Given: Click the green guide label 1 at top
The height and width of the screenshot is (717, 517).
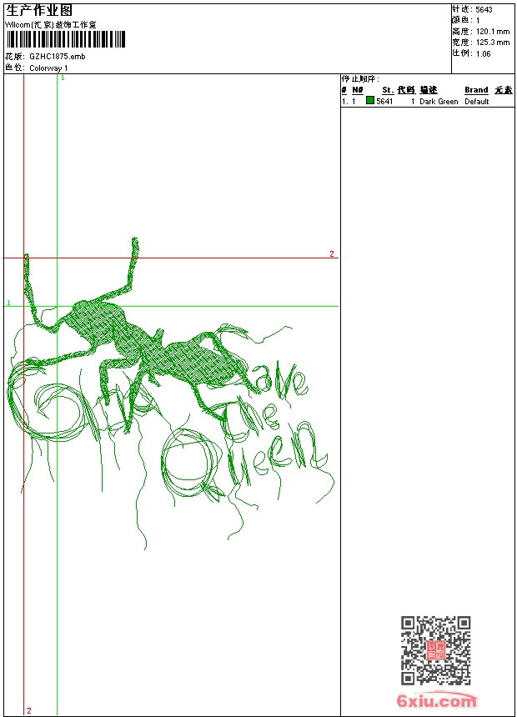Looking at the screenshot, I should (63, 78).
